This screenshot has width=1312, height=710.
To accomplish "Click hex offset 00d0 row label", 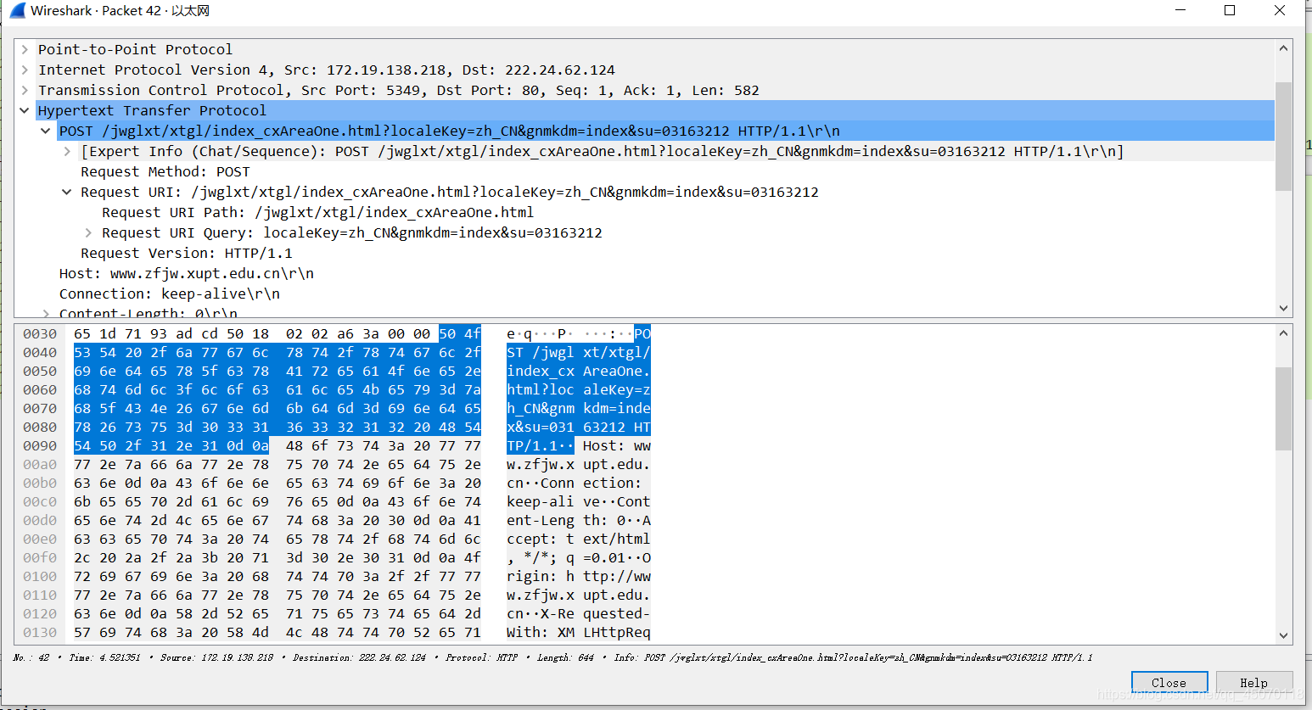I will 40,521.
